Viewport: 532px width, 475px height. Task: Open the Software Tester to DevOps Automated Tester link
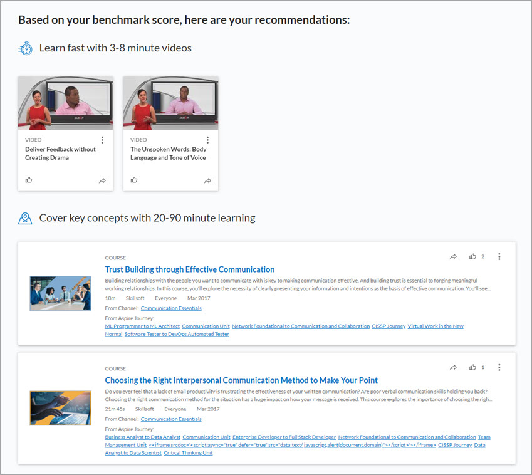[x=176, y=335]
